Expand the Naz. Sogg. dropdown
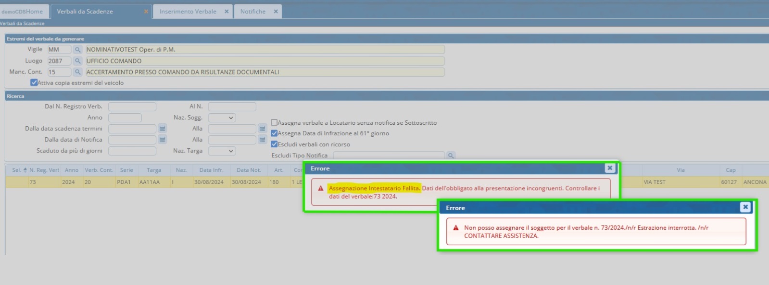 [x=222, y=118]
